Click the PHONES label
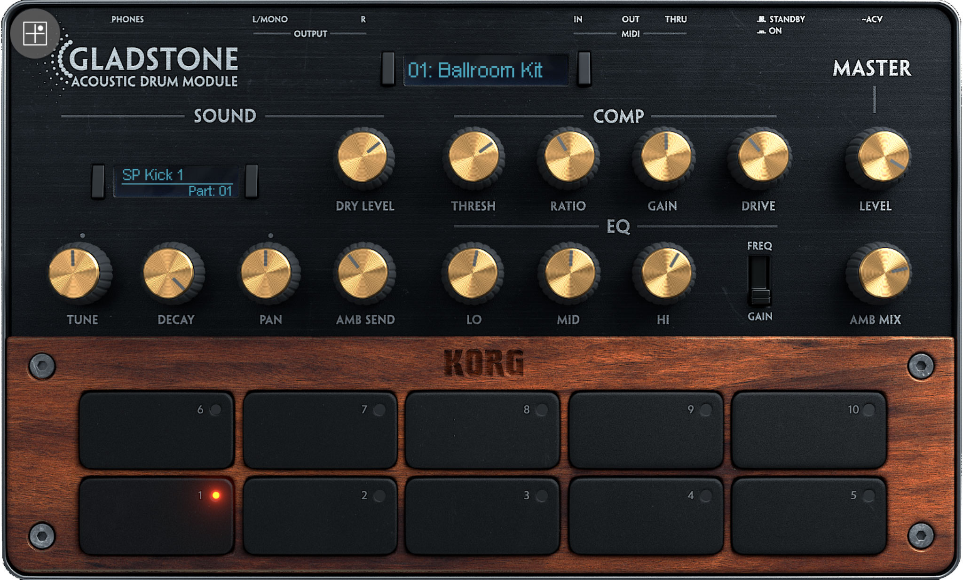 [x=127, y=19]
